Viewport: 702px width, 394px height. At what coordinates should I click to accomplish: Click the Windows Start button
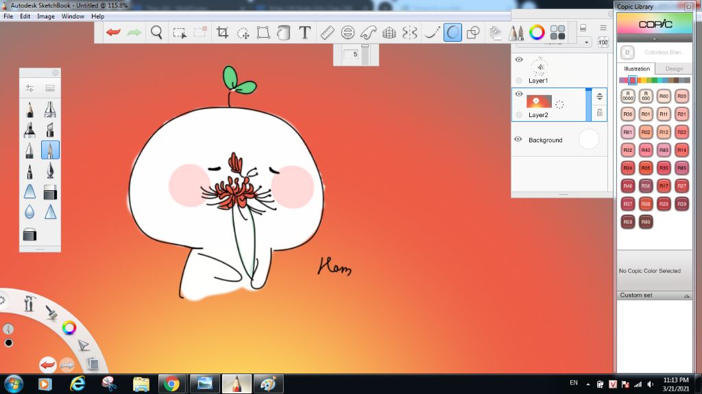pos(13,384)
